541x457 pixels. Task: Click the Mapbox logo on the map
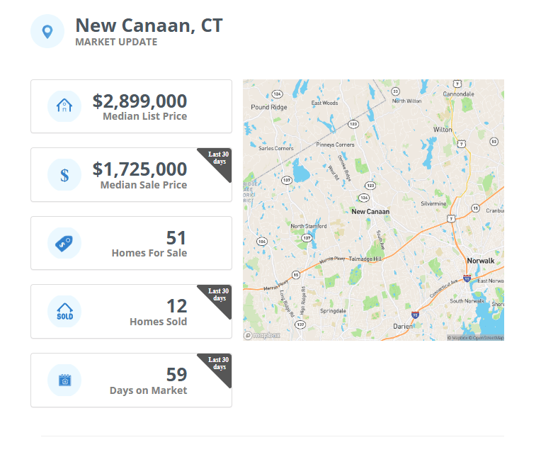click(x=262, y=335)
